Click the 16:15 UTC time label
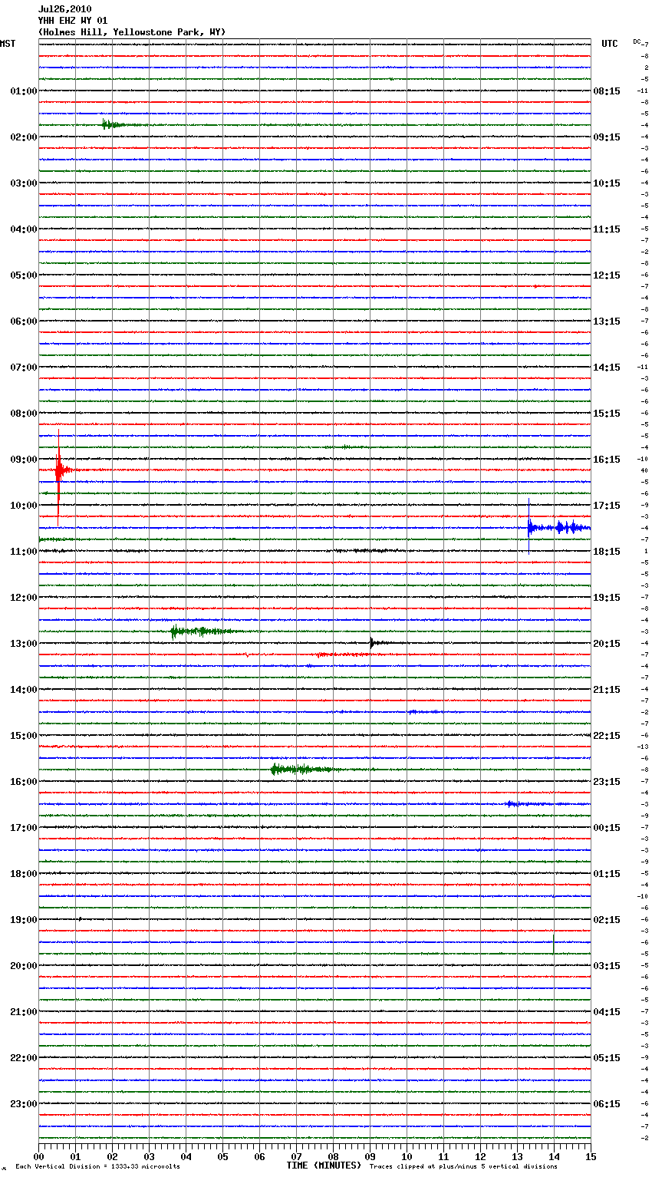The height and width of the screenshot is (1177, 652). click(x=607, y=459)
